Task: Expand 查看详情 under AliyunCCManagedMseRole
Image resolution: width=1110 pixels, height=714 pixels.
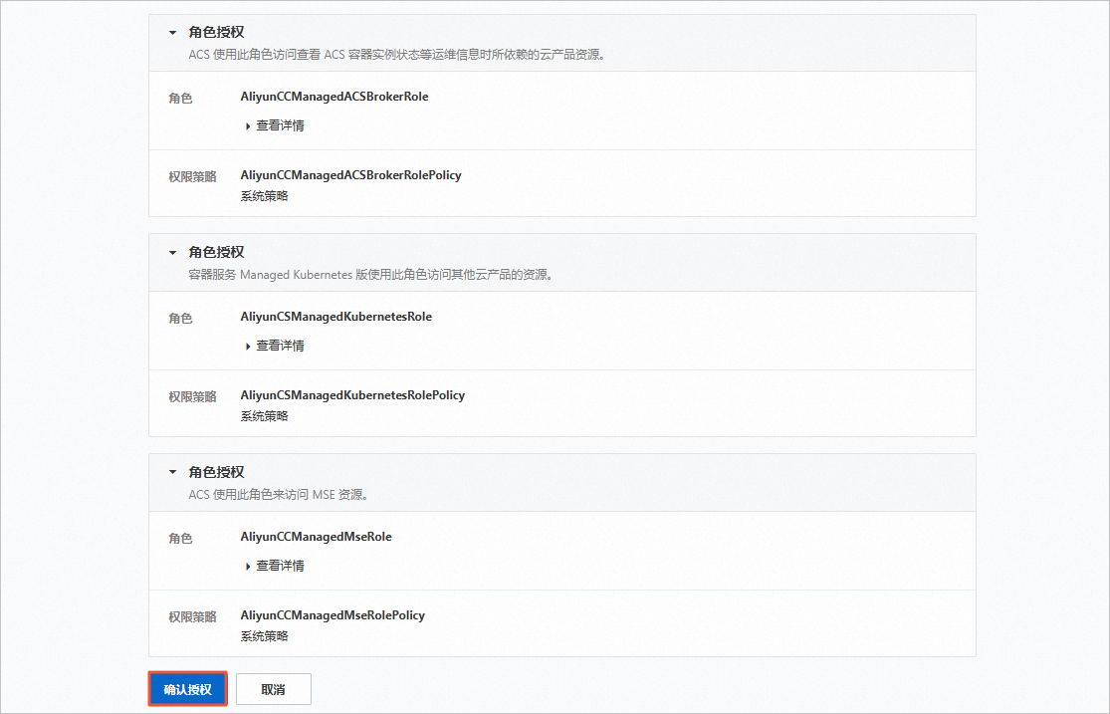Action: point(276,566)
